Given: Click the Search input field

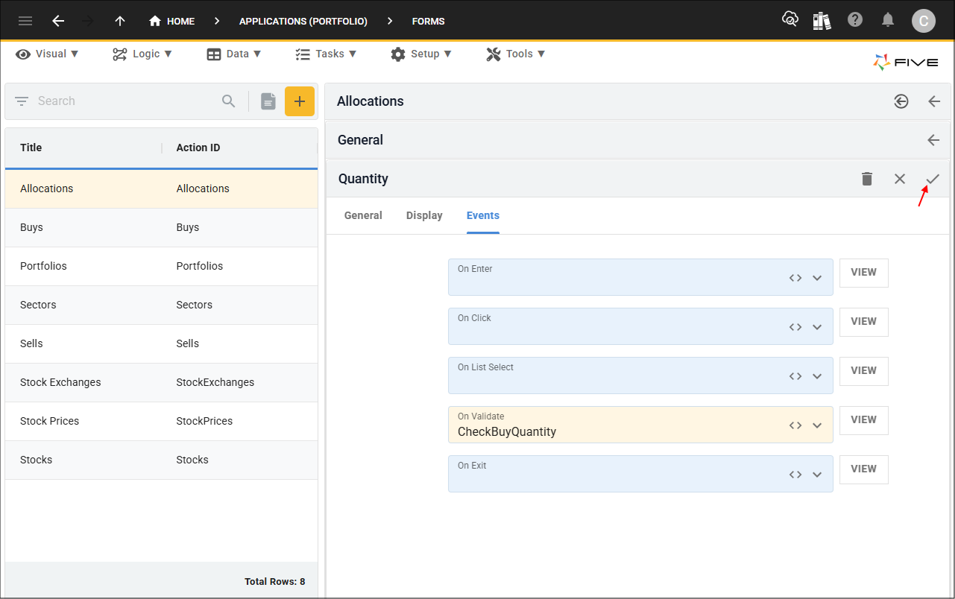Looking at the screenshot, I should pos(123,101).
